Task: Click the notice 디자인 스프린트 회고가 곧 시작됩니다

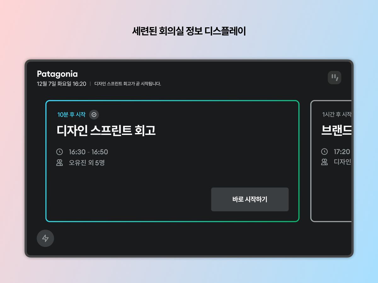Action: [x=128, y=84]
